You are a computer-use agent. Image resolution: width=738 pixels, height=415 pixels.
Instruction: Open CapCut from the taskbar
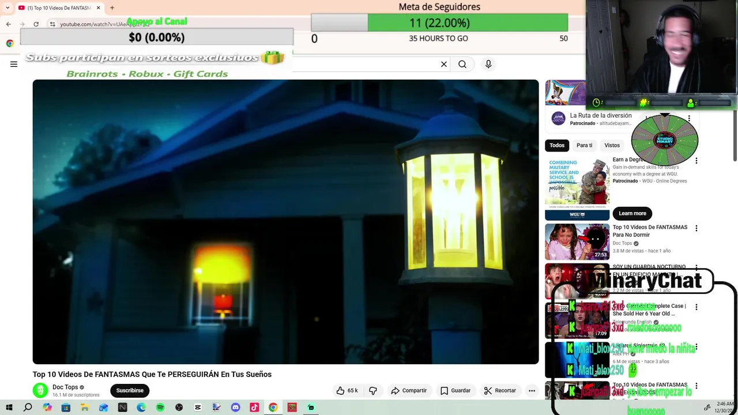pyautogui.click(x=198, y=408)
